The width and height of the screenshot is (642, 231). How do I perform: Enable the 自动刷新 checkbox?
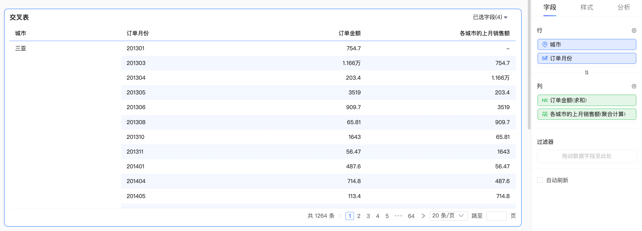point(540,180)
